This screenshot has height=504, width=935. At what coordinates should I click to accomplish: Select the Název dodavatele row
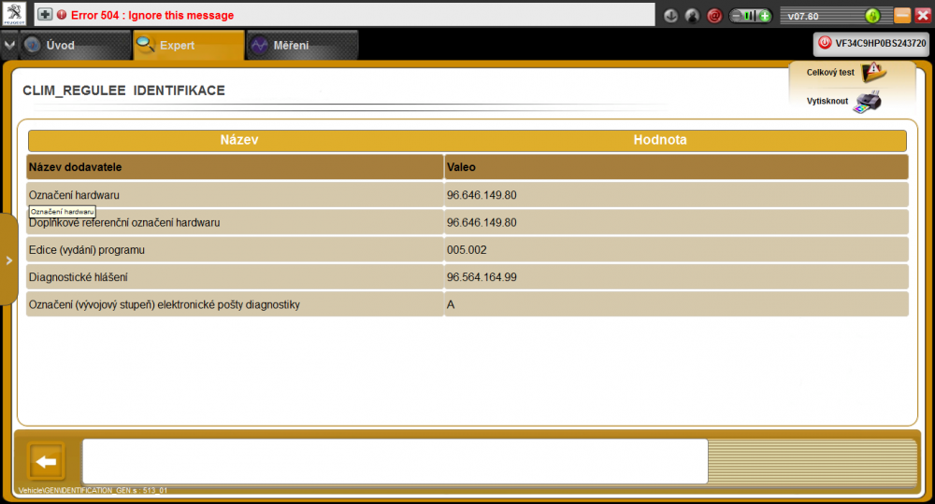467,167
